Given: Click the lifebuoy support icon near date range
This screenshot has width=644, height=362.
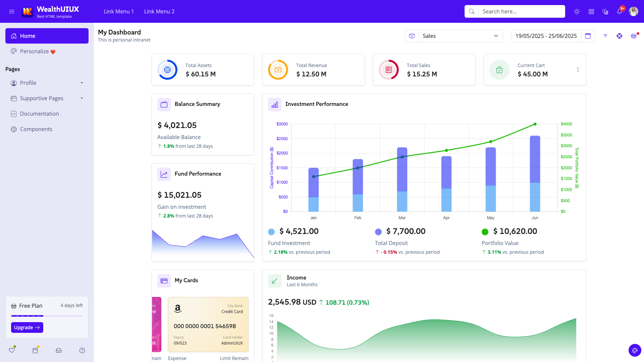Looking at the screenshot, I should pyautogui.click(x=619, y=36).
